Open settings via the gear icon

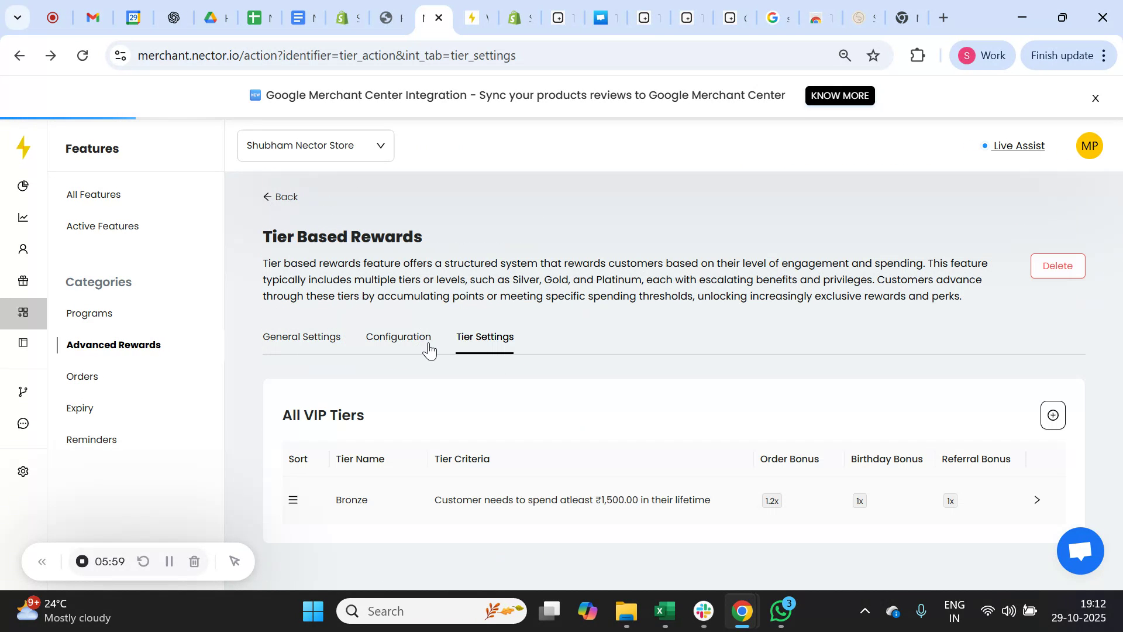(23, 471)
